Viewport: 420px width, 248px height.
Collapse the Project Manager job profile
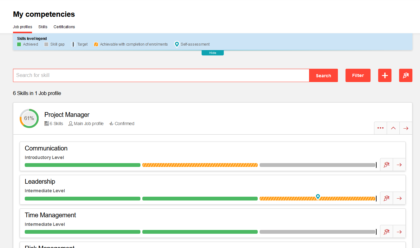393,128
